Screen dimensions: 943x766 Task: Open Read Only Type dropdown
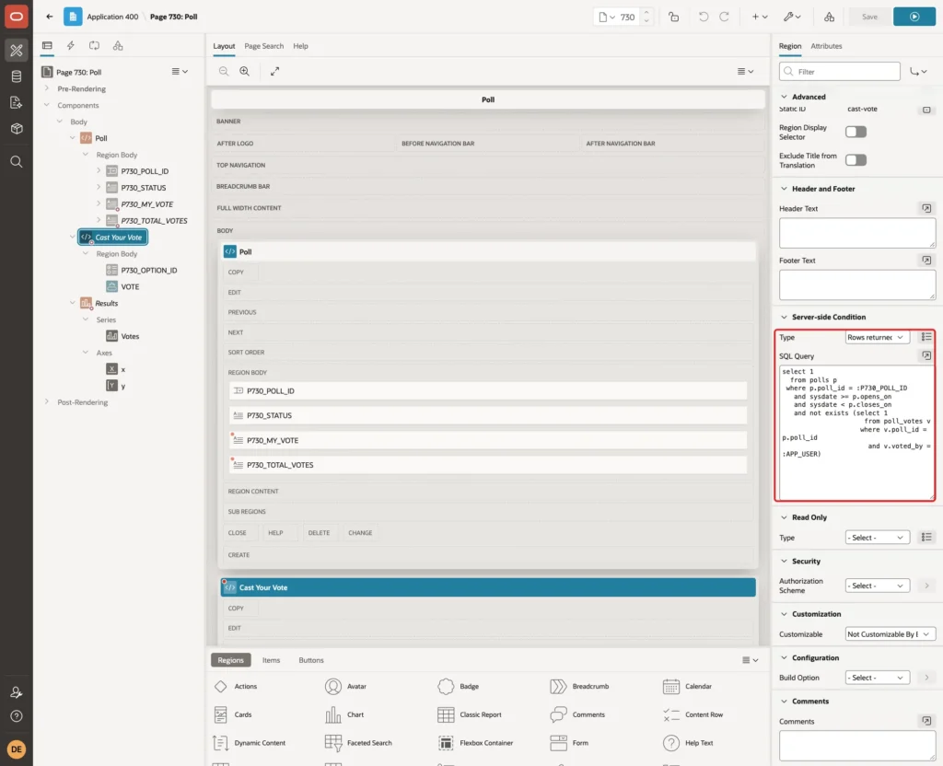tap(877, 538)
